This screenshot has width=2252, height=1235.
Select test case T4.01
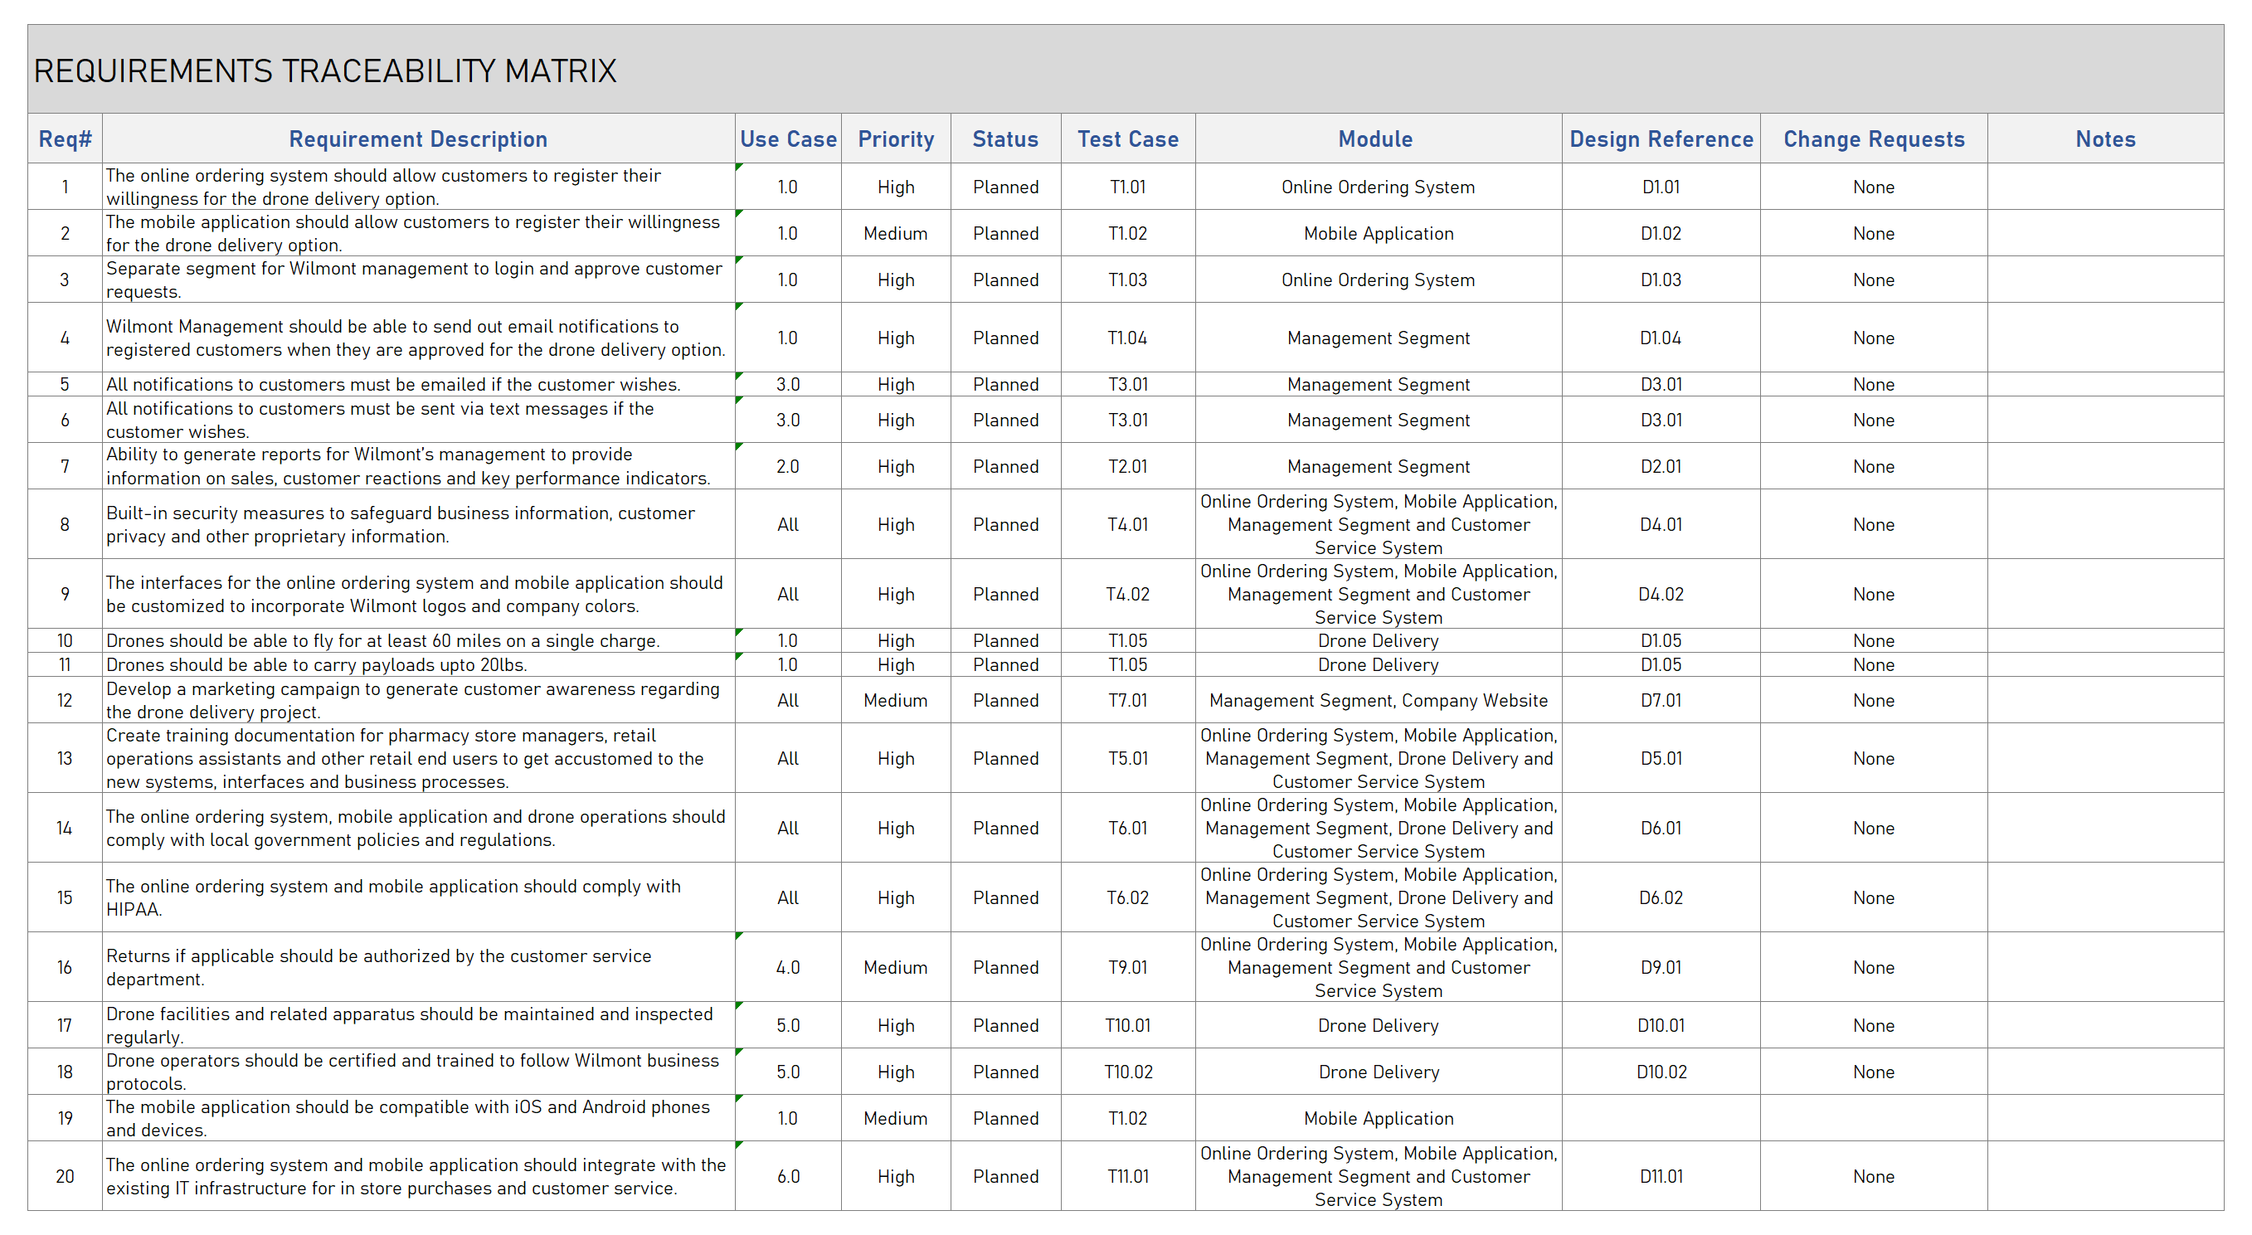[x=1128, y=524]
